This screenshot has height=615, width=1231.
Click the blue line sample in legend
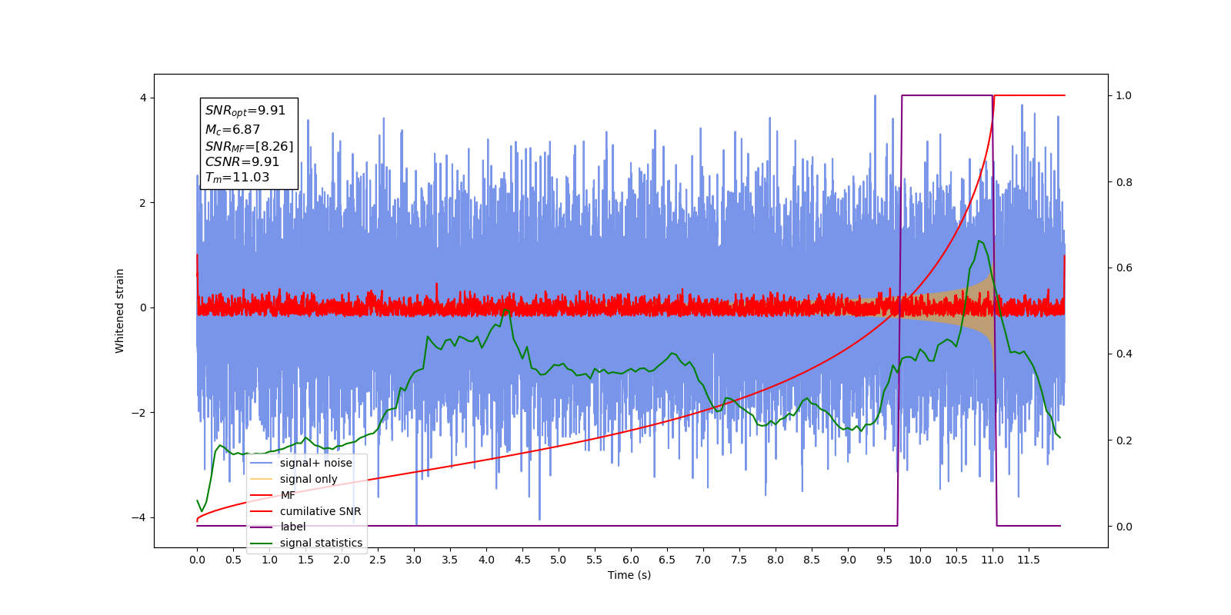(x=262, y=463)
